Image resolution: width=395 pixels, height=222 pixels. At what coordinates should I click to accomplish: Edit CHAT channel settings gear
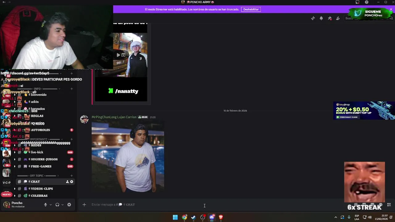point(72,182)
